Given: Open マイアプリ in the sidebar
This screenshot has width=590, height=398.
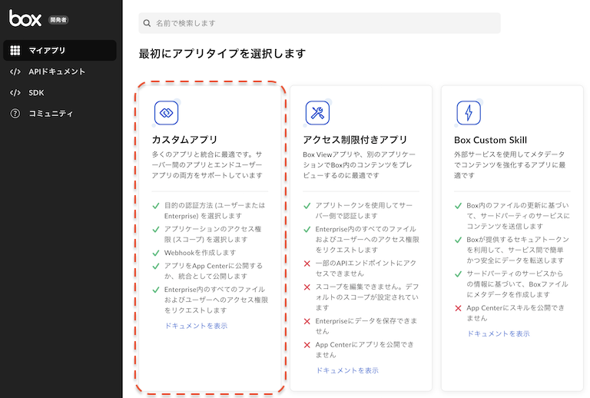Looking at the screenshot, I should click(x=47, y=51).
